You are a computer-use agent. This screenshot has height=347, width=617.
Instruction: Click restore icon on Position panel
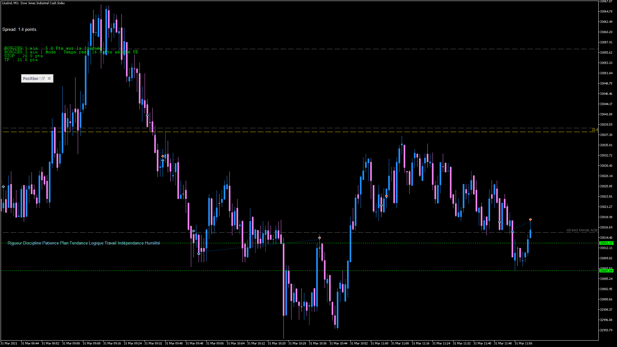(43, 78)
